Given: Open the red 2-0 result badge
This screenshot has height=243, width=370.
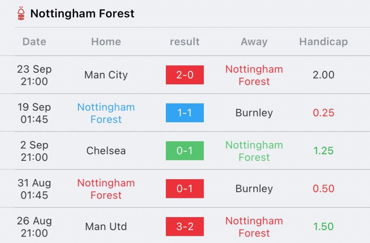Looking at the screenshot, I should coord(185,75).
